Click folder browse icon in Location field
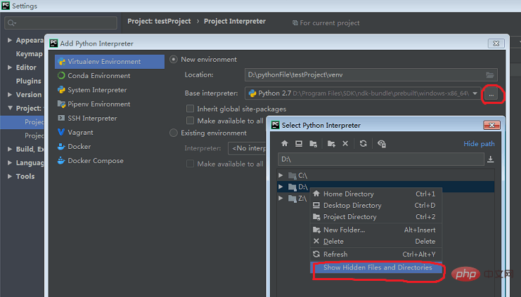The image size is (521, 297). point(490,75)
